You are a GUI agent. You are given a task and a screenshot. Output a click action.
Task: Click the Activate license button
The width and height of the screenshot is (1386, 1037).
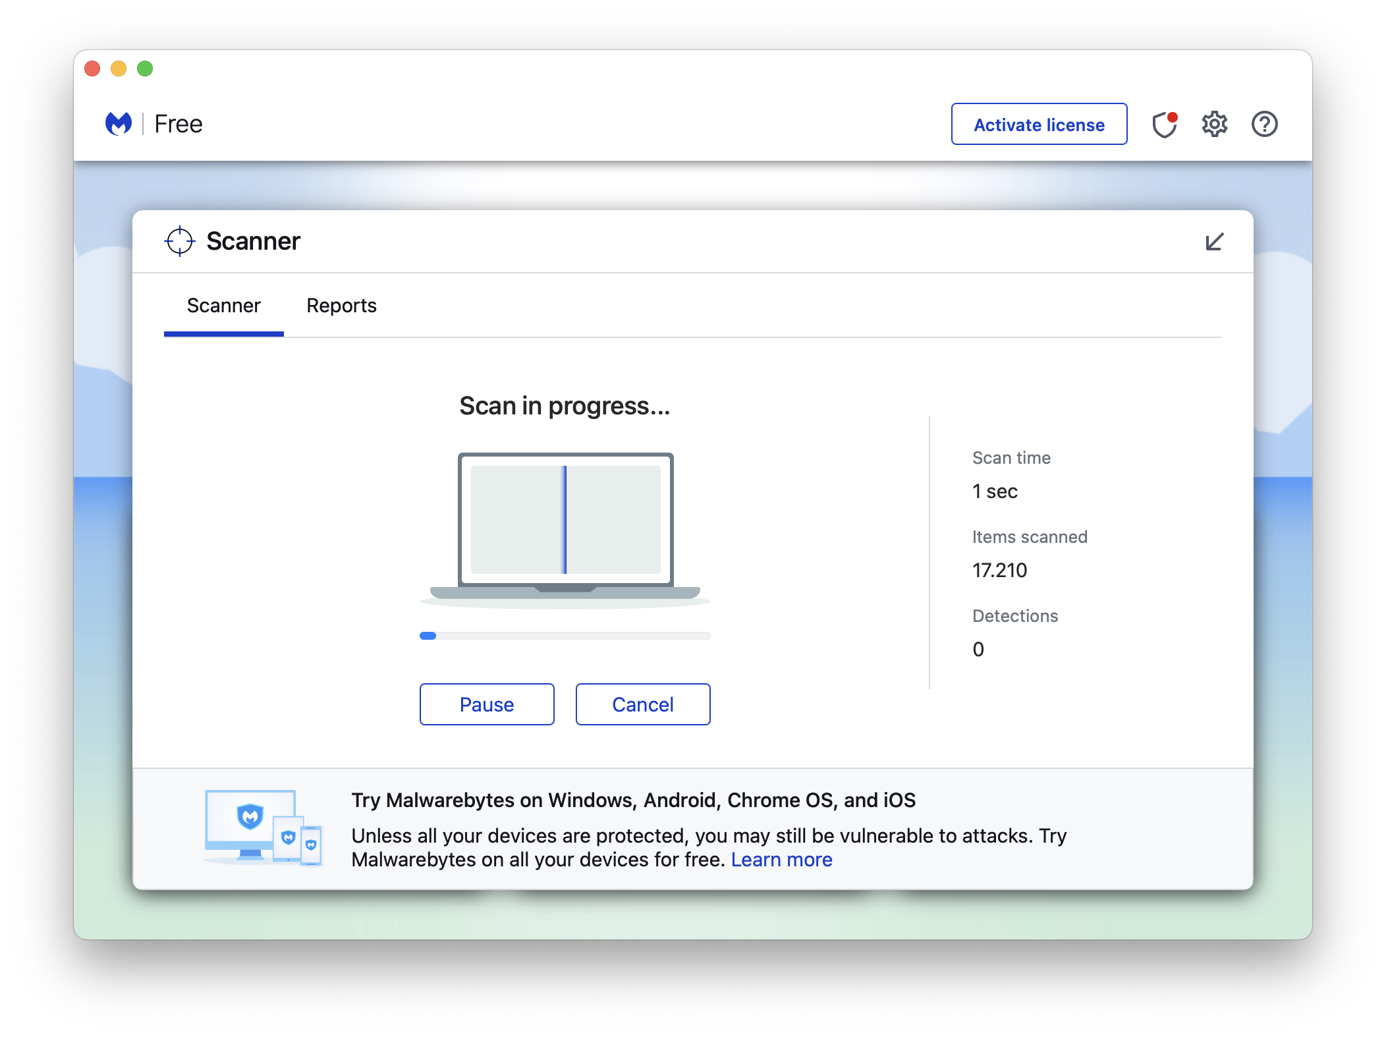(x=1039, y=125)
